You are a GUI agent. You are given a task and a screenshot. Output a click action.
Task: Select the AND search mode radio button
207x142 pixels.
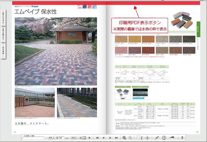point(25,136)
